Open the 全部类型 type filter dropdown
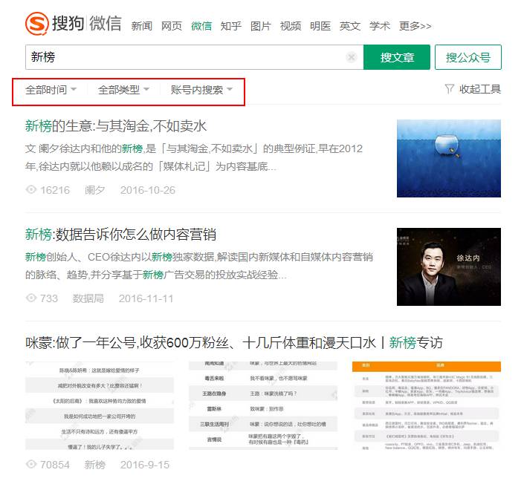 click(x=124, y=90)
